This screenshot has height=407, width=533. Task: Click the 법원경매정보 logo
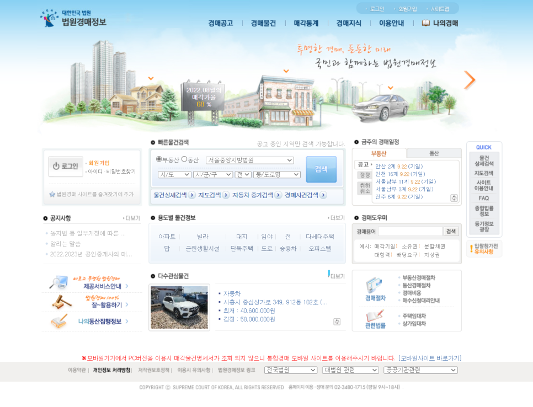[73, 18]
